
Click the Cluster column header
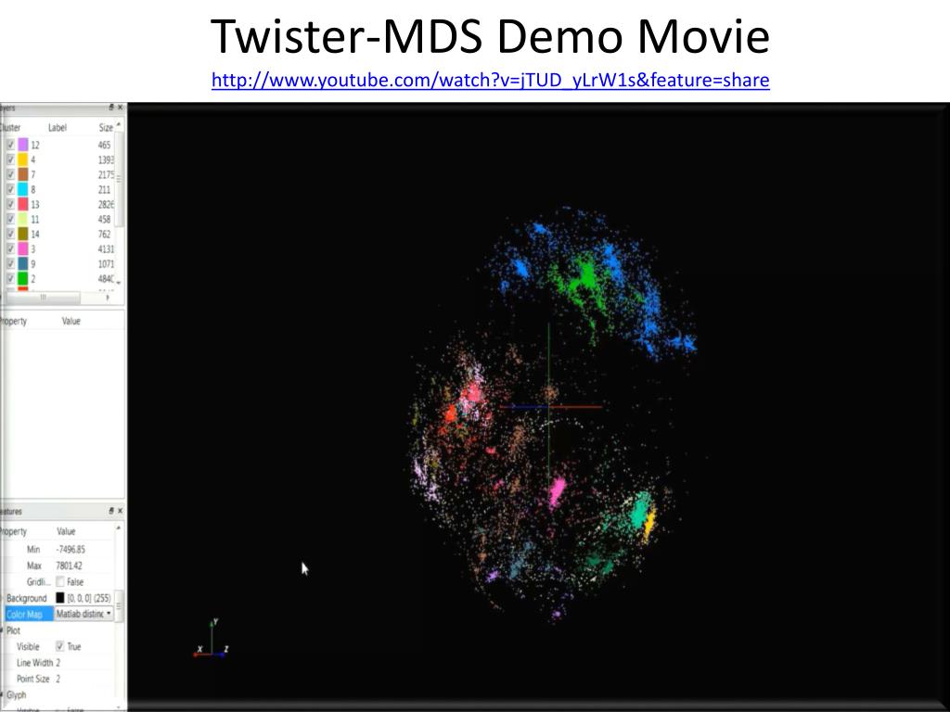(10, 127)
